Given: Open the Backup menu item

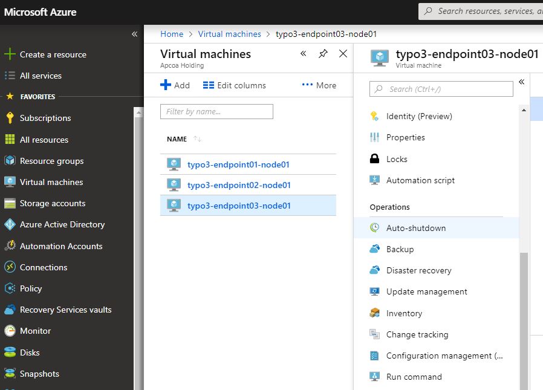Looking at the screenshot, I should pyautogui.click(x=437, y=249).
